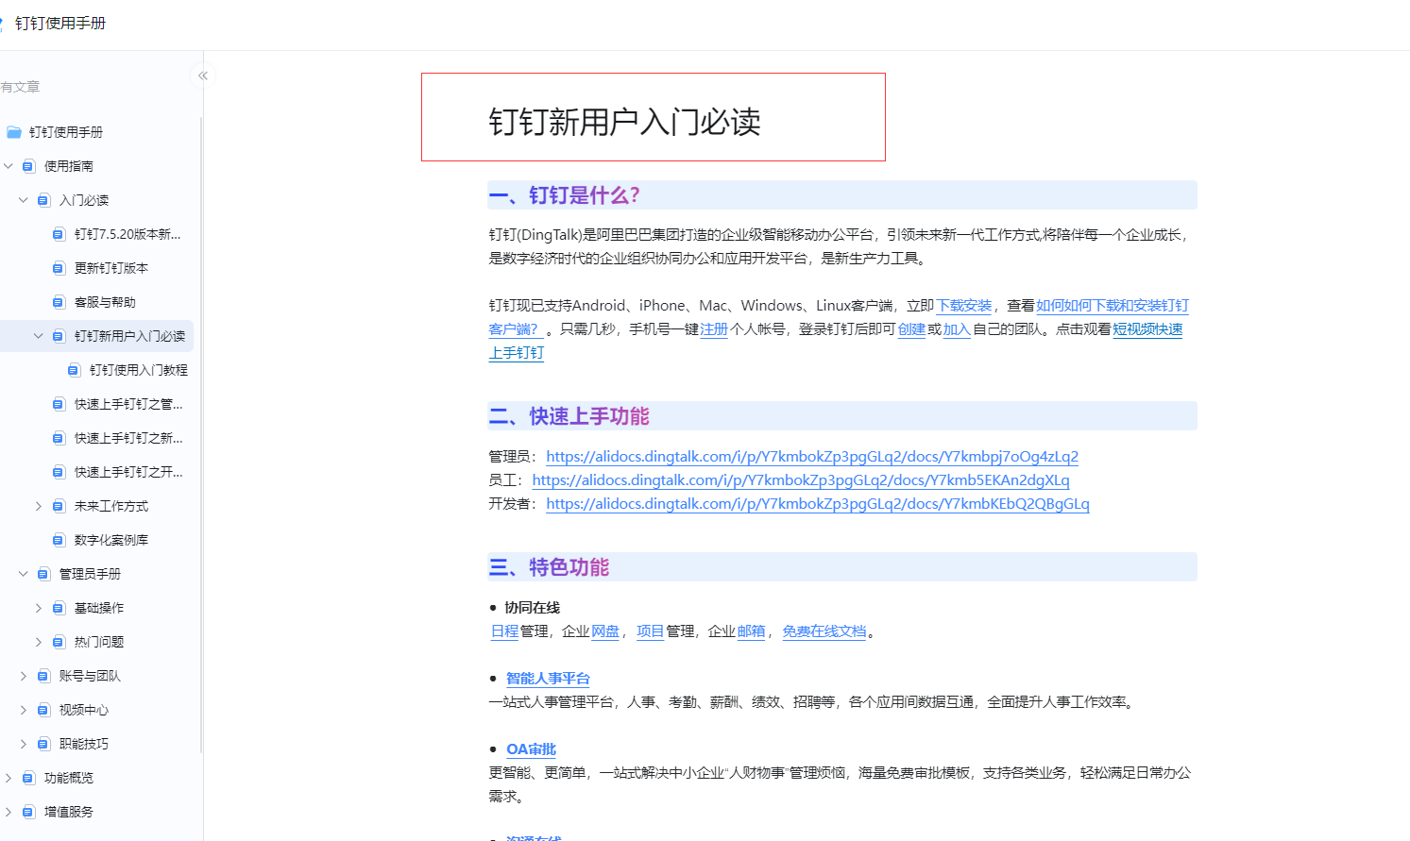This screenshot has height=841, width=1410.
Task: Expand the 功能概览 tree node
Action: click(8, 778)
